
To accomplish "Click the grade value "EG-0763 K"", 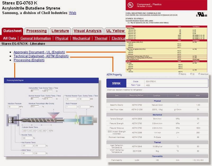I will (151, 81).
